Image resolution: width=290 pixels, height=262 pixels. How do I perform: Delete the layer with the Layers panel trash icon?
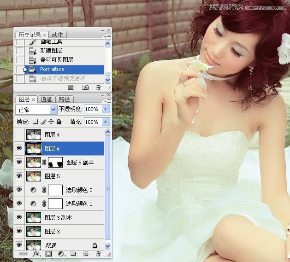click(98, 254)
